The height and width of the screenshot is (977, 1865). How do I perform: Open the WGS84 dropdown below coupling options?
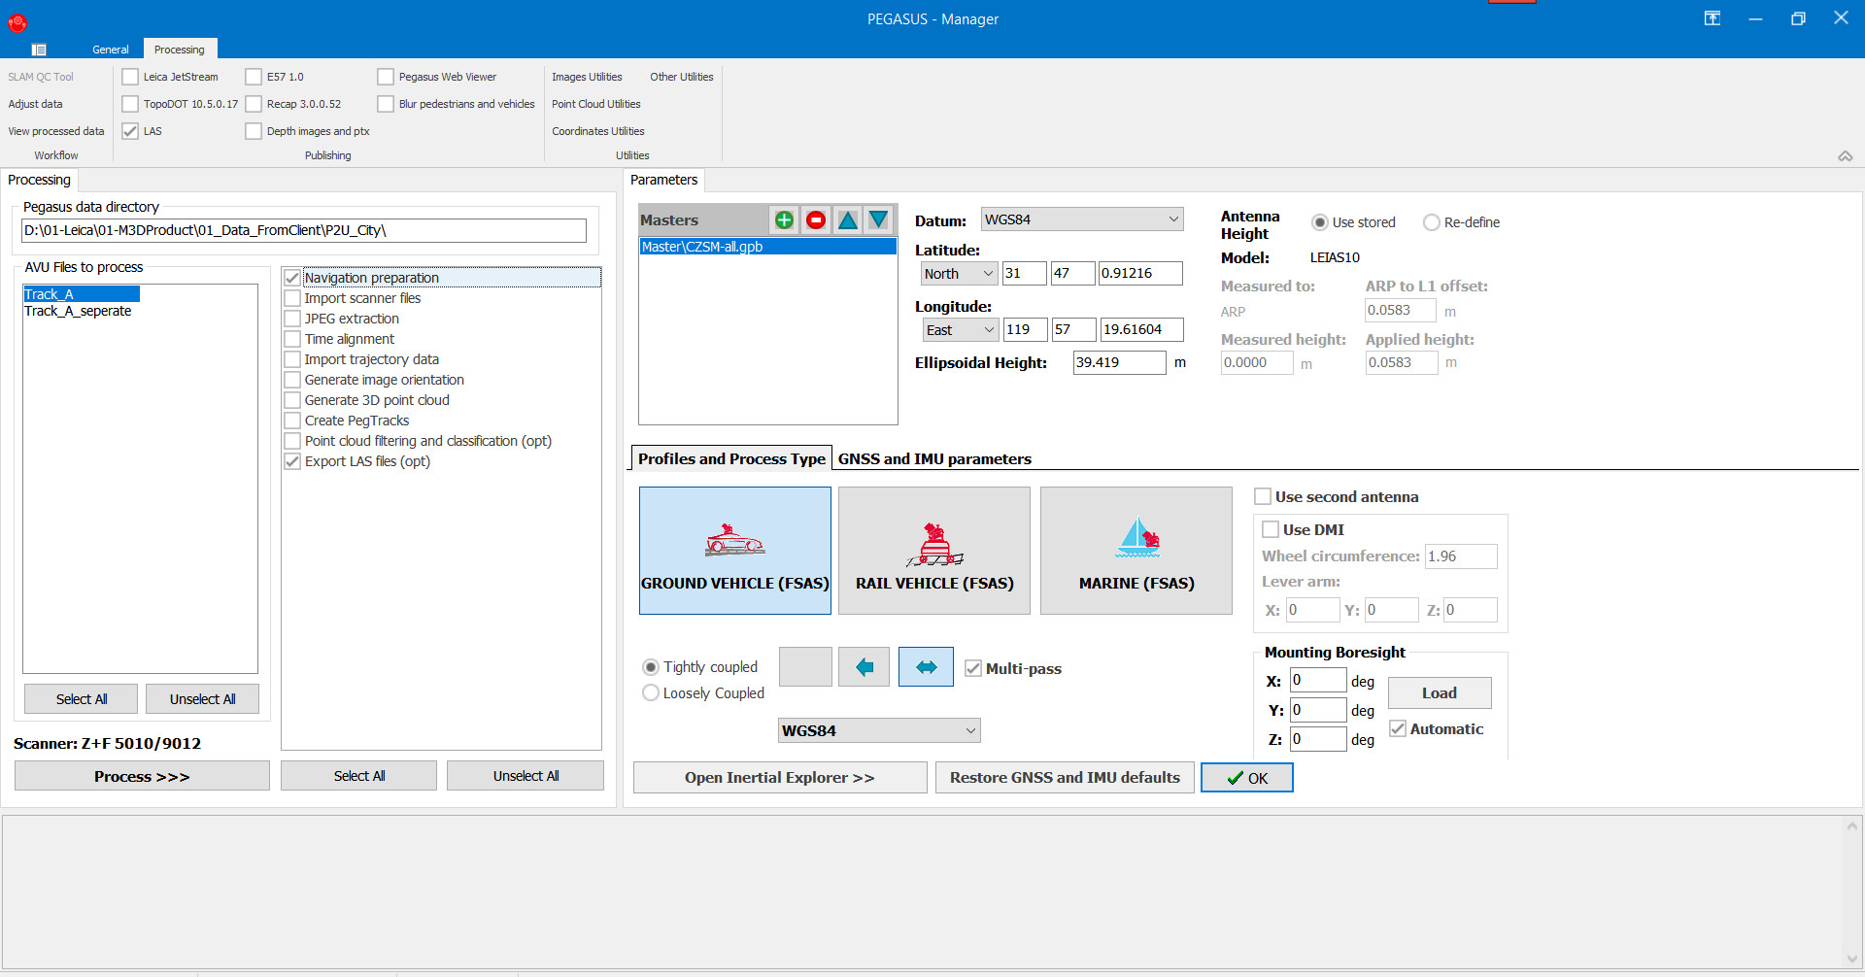click(879, 730)
